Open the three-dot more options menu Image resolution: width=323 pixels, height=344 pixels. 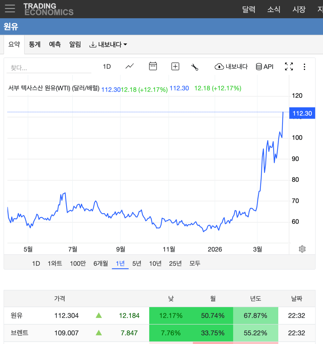304,67
